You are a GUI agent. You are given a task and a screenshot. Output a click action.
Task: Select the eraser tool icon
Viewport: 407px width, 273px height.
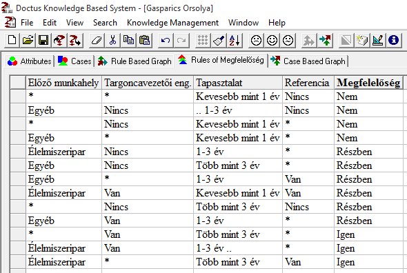point(97,41)
